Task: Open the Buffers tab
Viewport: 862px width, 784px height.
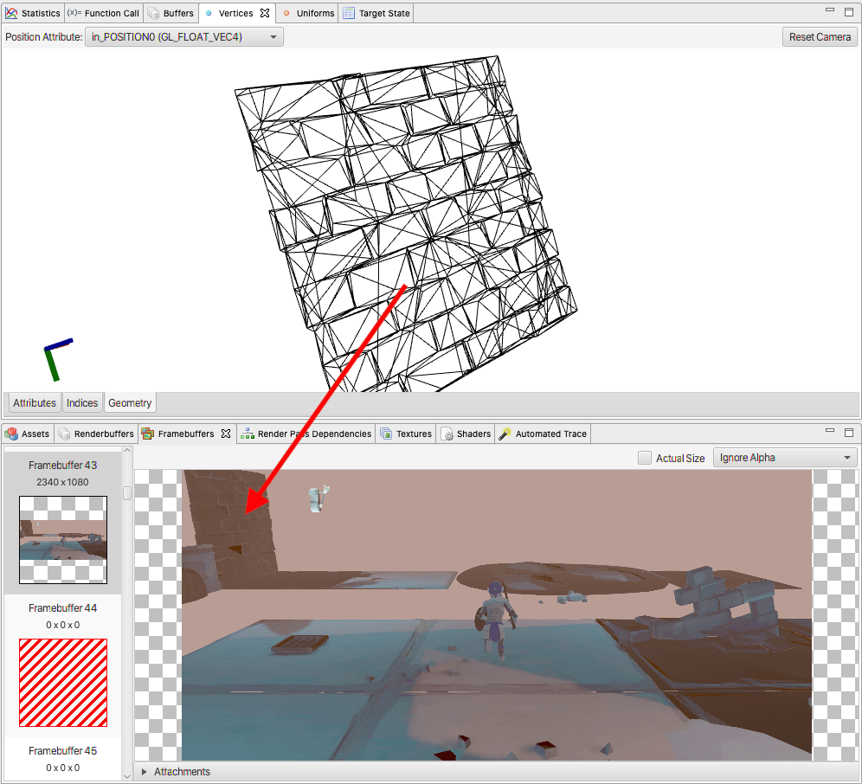Action: click(171, 13)
